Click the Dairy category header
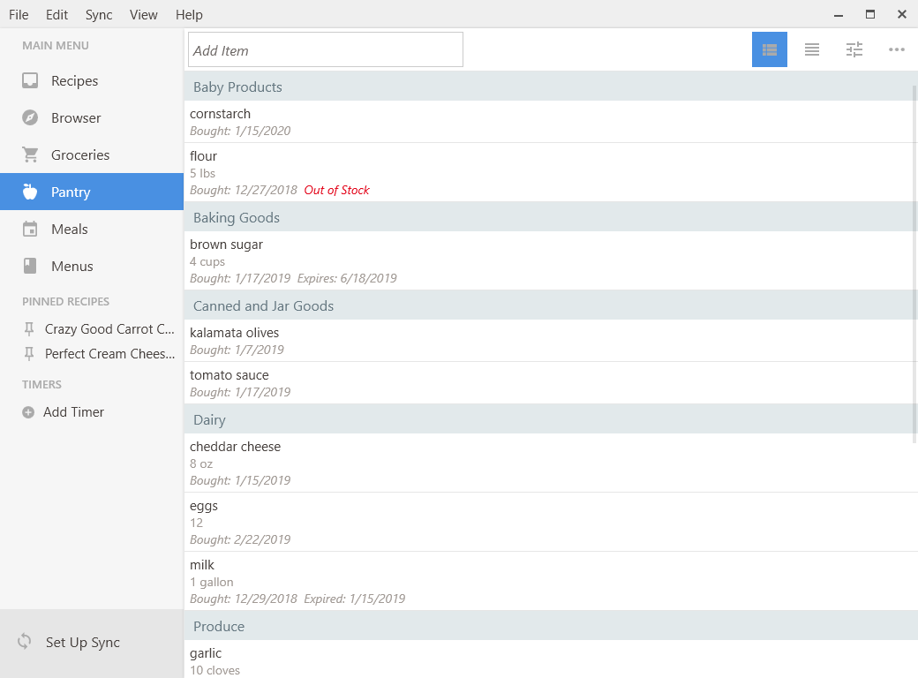The image size is (918, 678). click(x=550, y=419)
